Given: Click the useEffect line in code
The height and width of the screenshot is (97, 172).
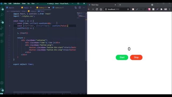Looking at the screenshot, I should pyautogui.click(x=26, y=28).
